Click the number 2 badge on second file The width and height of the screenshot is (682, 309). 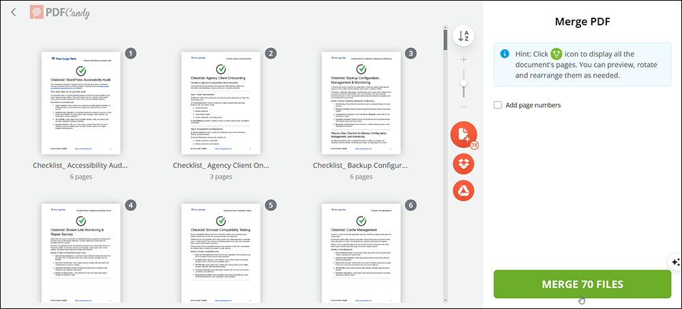(x=271, y=53)
